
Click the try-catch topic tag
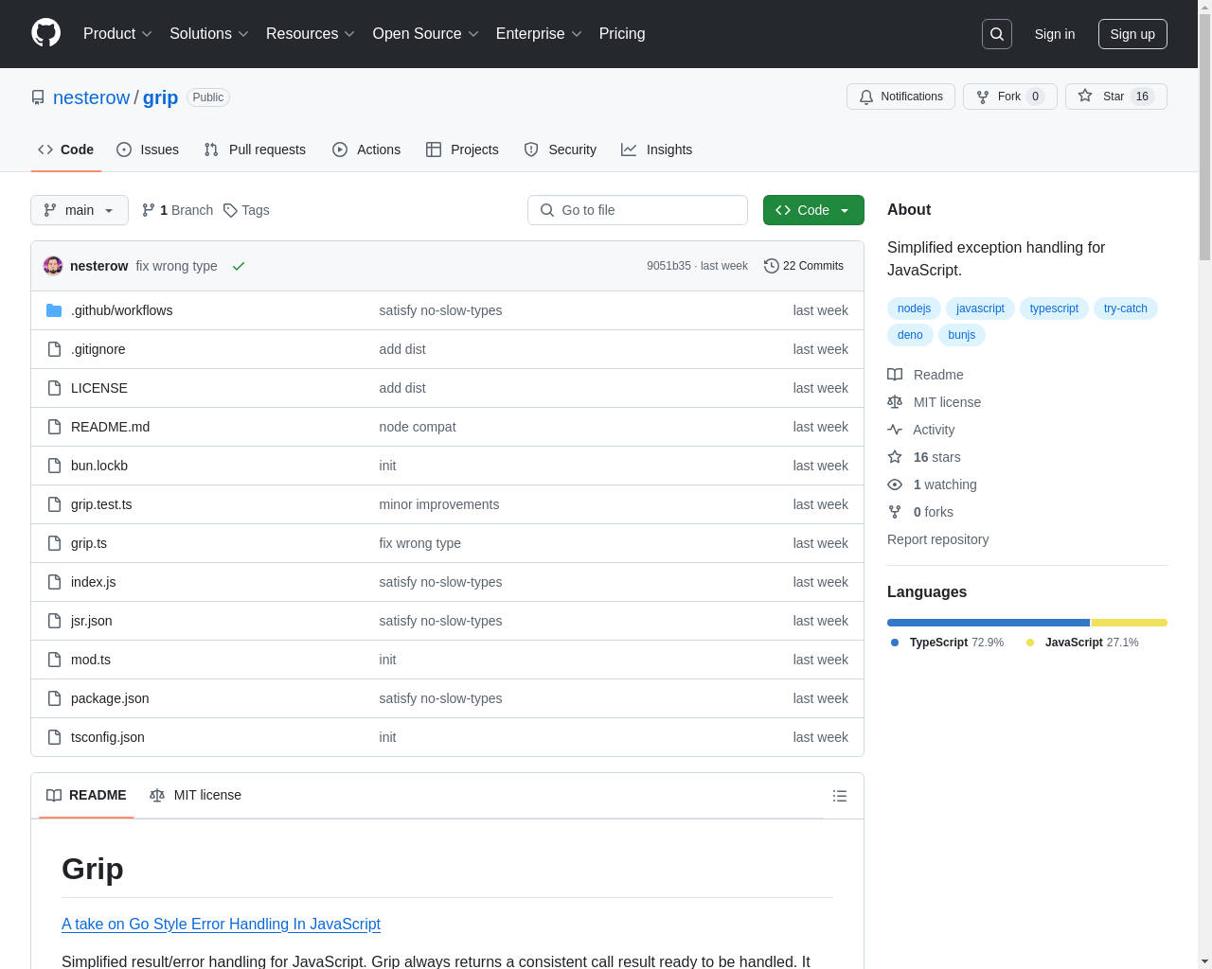click(1125, 308)
